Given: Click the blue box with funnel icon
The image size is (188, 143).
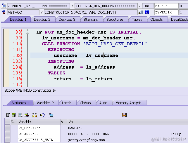Looking at the screenshot, I should click(x=51, y=115).
